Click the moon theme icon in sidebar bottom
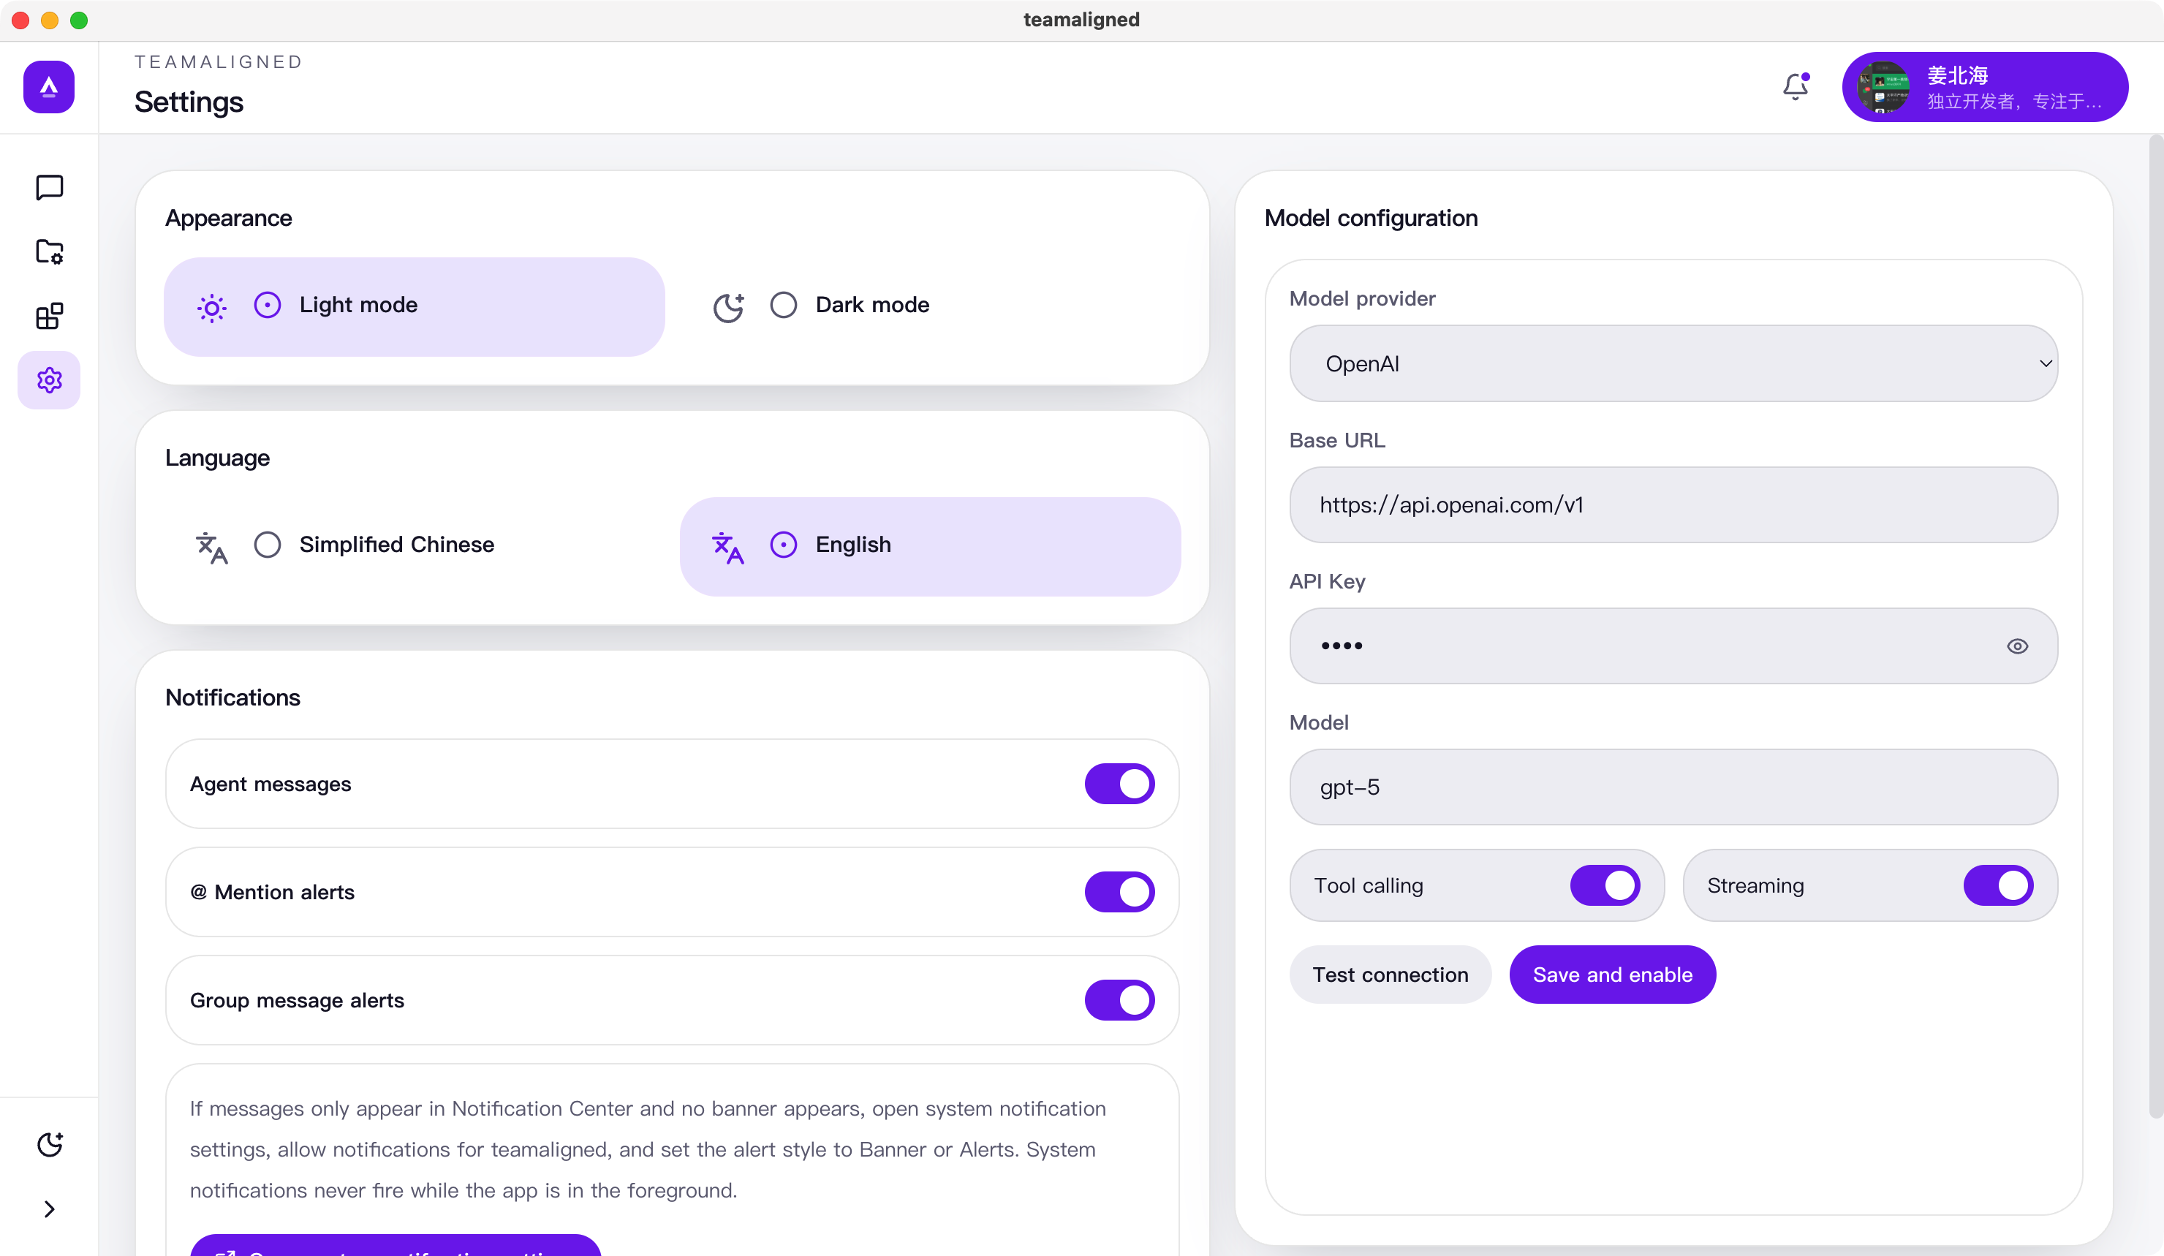The width and height of the screenshot is (2164, 1256). point(50,1144)
